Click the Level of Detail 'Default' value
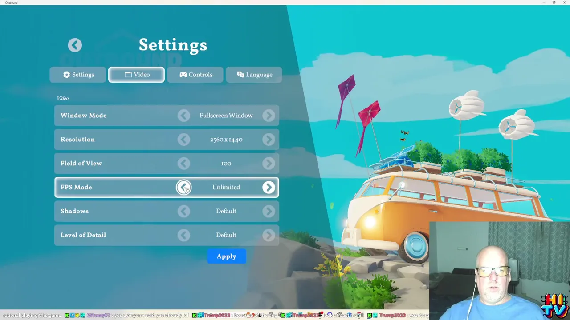The image size is (570, 320). tap(226, 235)
